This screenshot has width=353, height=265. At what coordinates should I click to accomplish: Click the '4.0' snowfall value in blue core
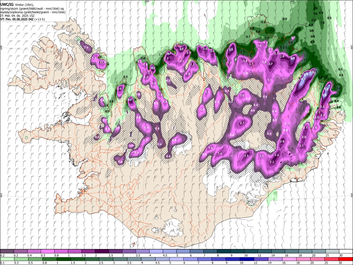point(303,79)
